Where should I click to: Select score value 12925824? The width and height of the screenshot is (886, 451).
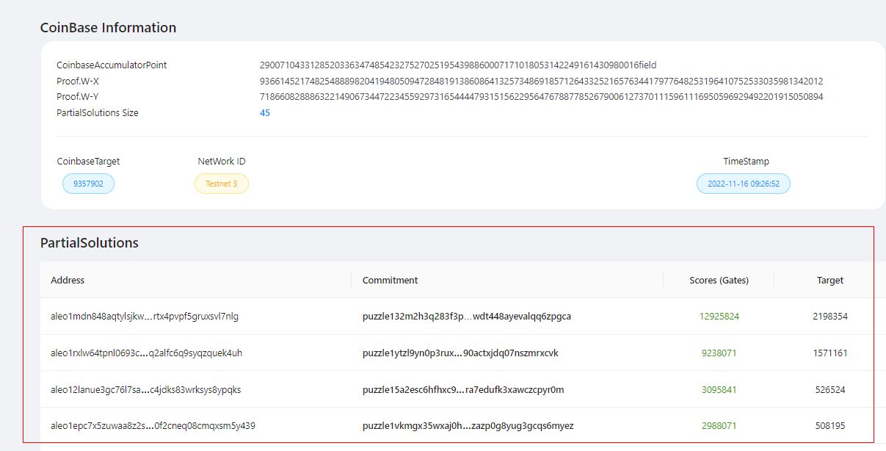pyautogui.click(x=719, y=317)
